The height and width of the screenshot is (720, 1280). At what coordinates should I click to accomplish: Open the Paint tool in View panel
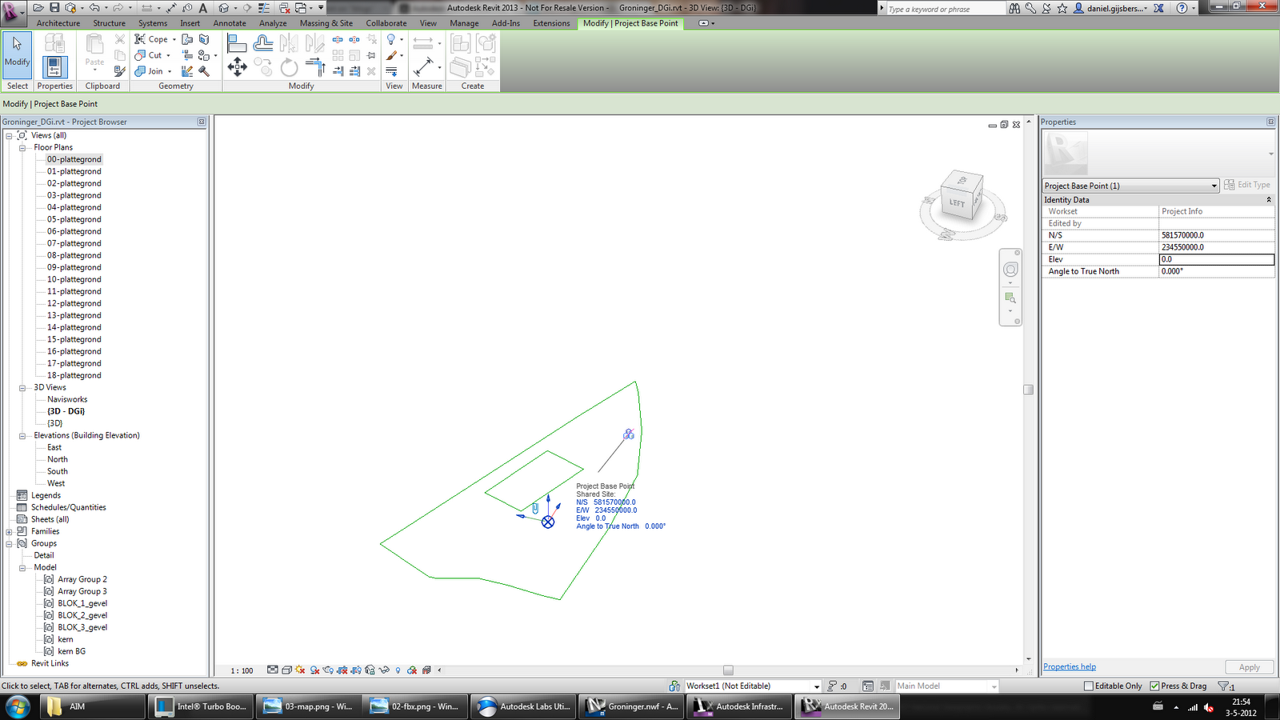(x=390, y=55)
